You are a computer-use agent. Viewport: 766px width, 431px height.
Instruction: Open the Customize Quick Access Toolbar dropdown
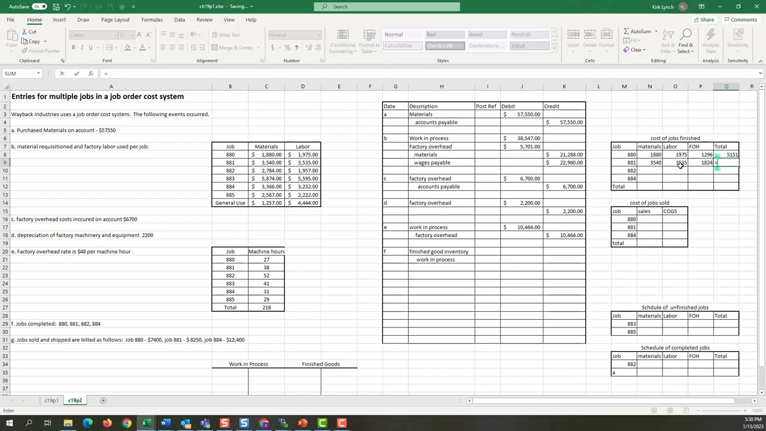point(133,7)
